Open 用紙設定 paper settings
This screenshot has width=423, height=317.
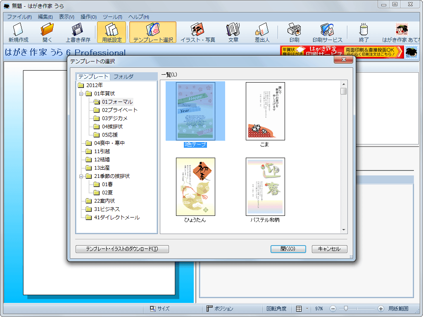point(112,33)
